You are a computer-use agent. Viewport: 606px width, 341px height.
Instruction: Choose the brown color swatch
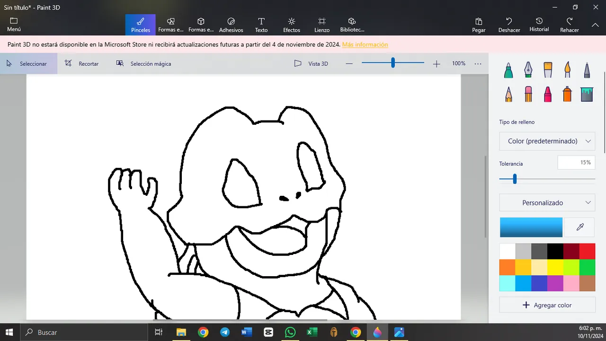587,283
